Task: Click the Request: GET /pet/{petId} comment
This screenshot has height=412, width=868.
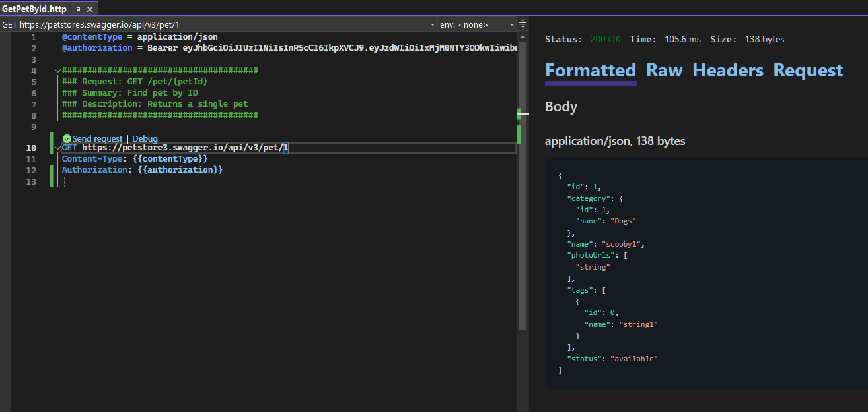Action: pos(135,82)
